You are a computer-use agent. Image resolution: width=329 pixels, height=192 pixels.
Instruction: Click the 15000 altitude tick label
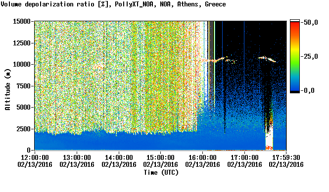22,21
